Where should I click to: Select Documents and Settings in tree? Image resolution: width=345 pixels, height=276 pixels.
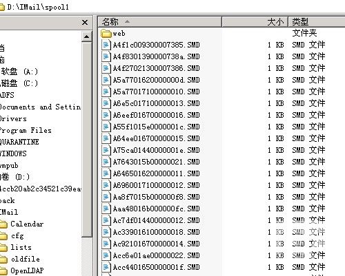coord(40,107)
